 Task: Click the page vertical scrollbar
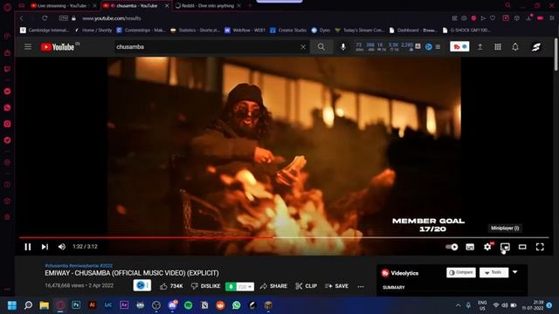point(556,54)
